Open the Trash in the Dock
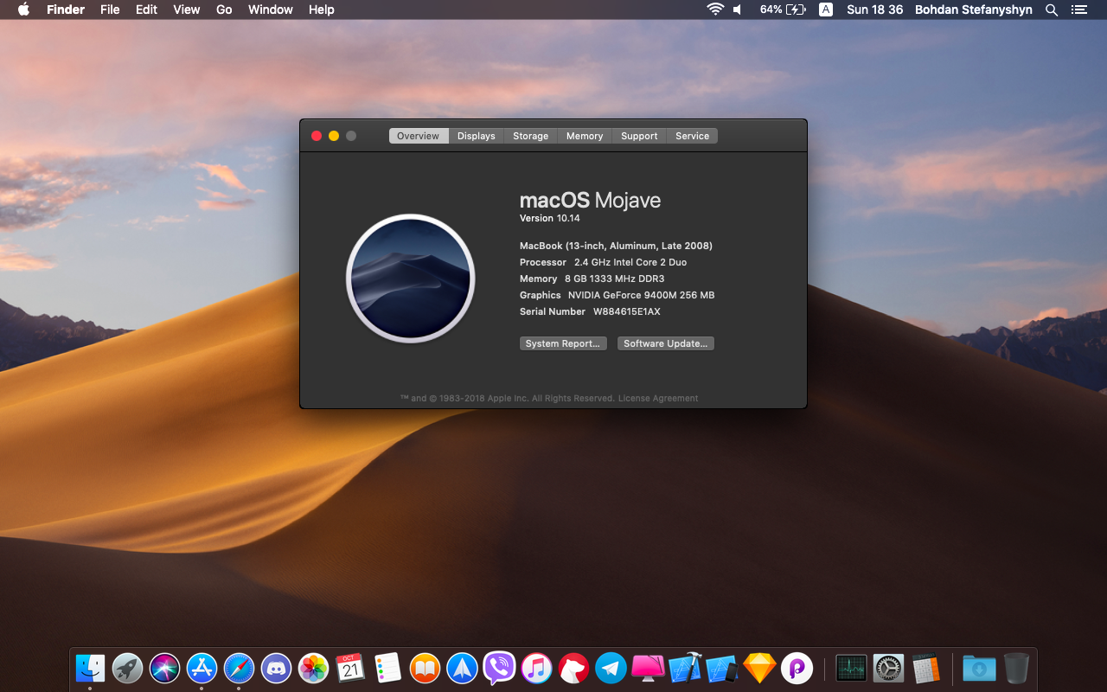 [1016, 668]
